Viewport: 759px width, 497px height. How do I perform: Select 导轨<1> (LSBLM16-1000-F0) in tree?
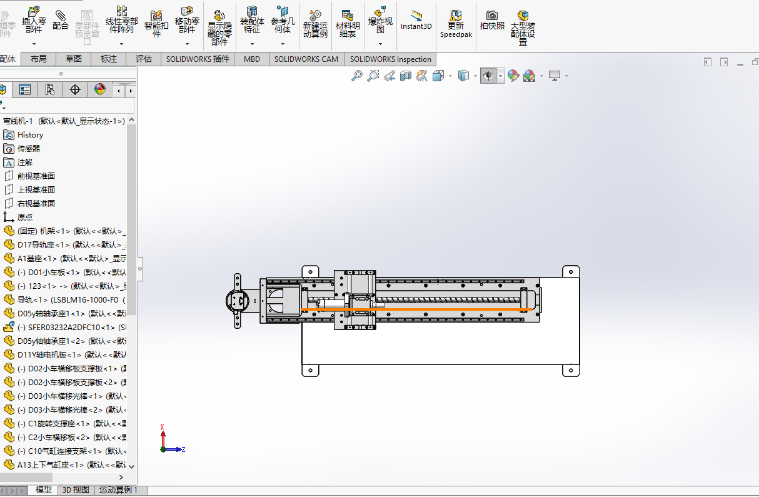64,299
